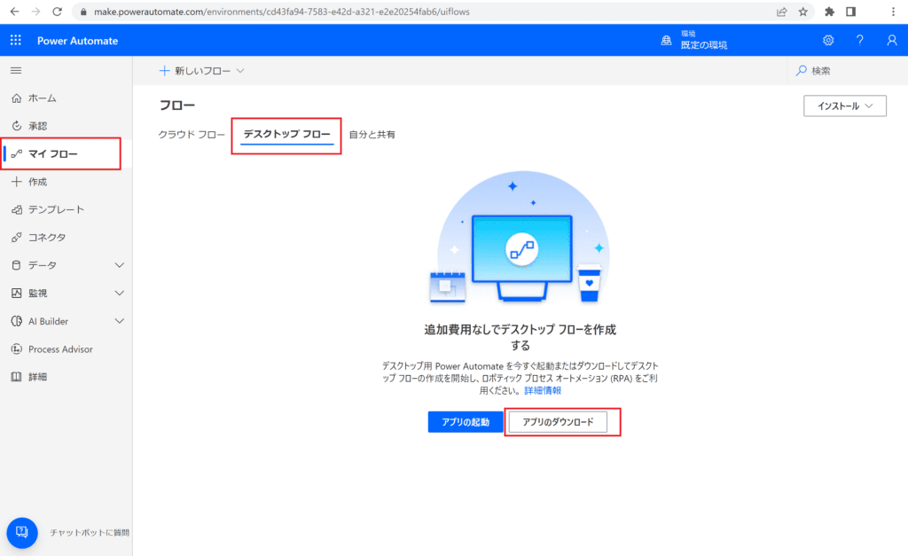Click the help question mark icon
The width and height of the screenshot is (908, 556).
(860, 41)
